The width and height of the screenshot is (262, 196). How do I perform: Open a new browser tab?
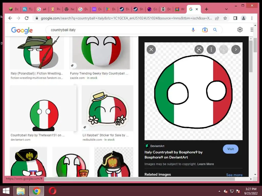[206, 9]
